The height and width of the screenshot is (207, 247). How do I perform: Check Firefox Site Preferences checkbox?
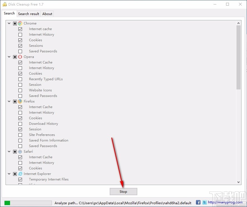coord(20,135)
